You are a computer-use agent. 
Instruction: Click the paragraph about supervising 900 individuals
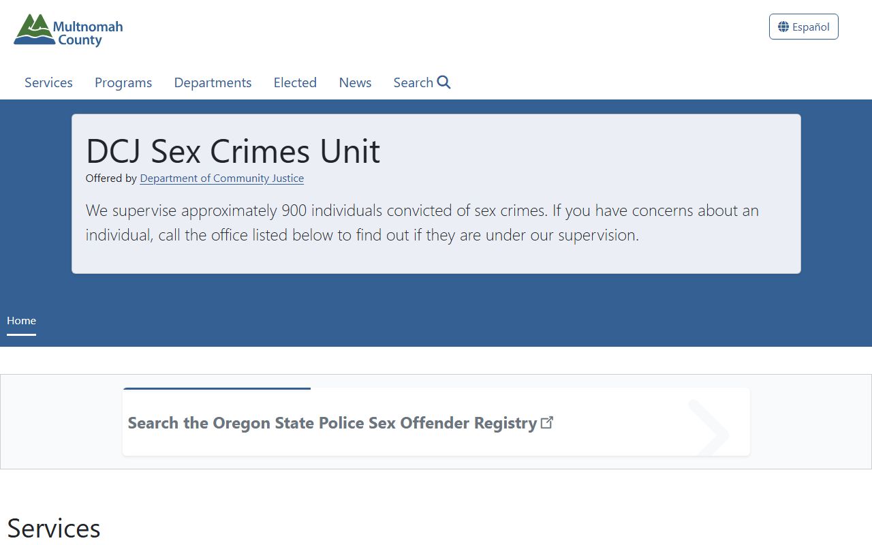(x=422, y=223)
